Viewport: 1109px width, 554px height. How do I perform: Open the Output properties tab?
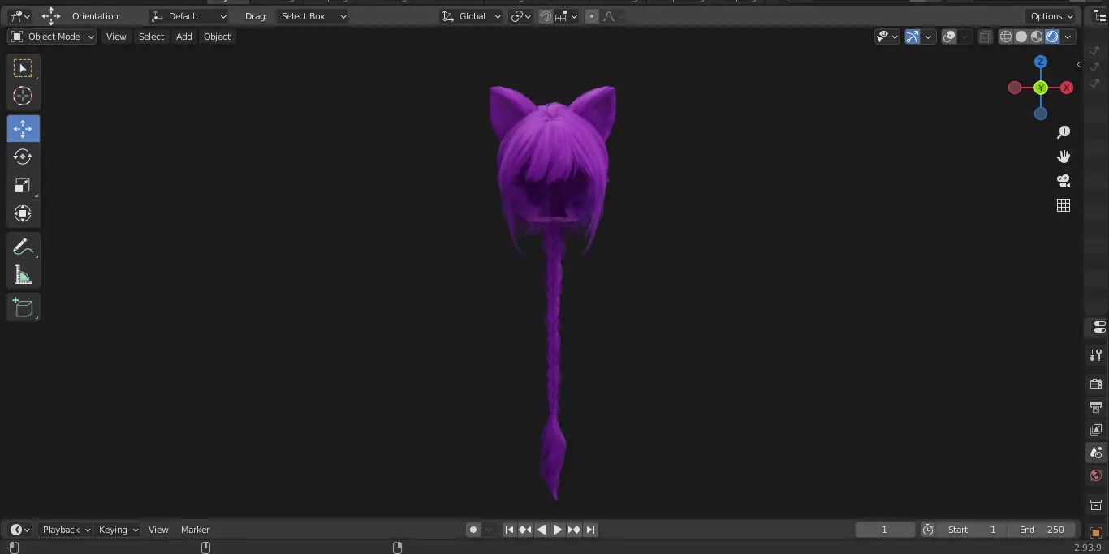pos(1096,406)
